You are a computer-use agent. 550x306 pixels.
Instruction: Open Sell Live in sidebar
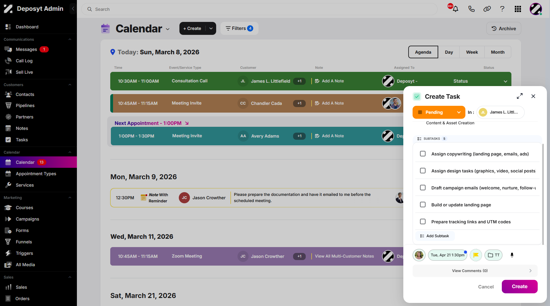[24, 72]
